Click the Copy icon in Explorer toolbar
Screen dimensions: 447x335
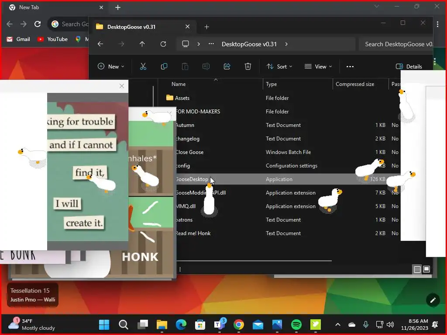(164, 66)
